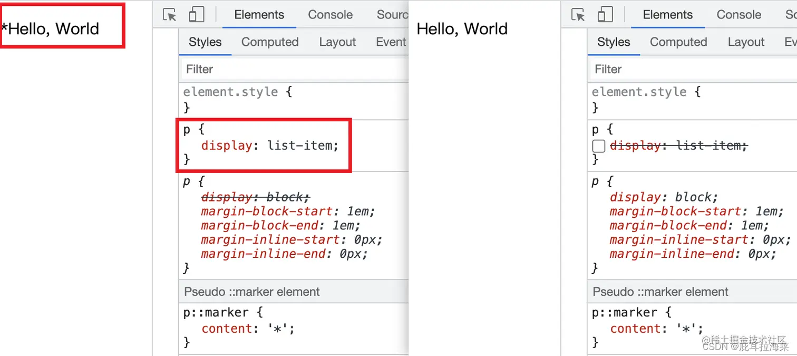Click 'Hello, World' text on right page

pos(462,28)
